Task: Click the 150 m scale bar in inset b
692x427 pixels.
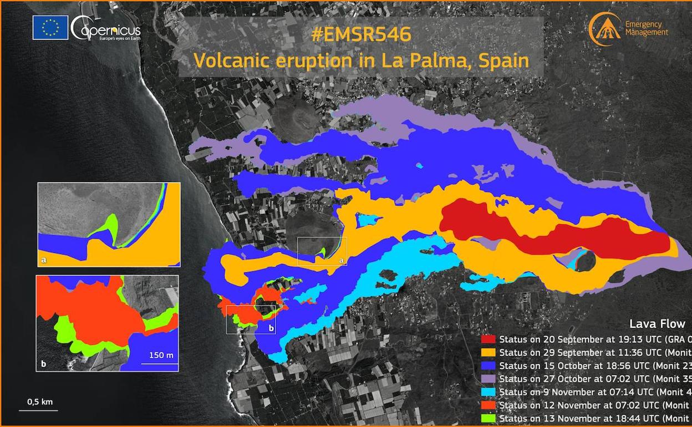Action: point(160,359)
